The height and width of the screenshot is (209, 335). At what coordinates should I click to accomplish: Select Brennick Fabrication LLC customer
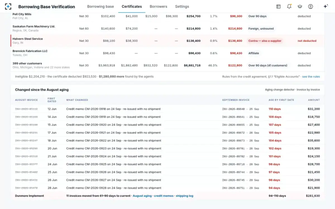tap(30, 51)
